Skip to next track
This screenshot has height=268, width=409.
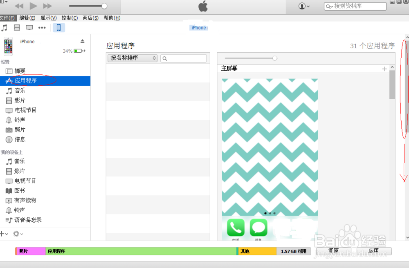point(47,6)
